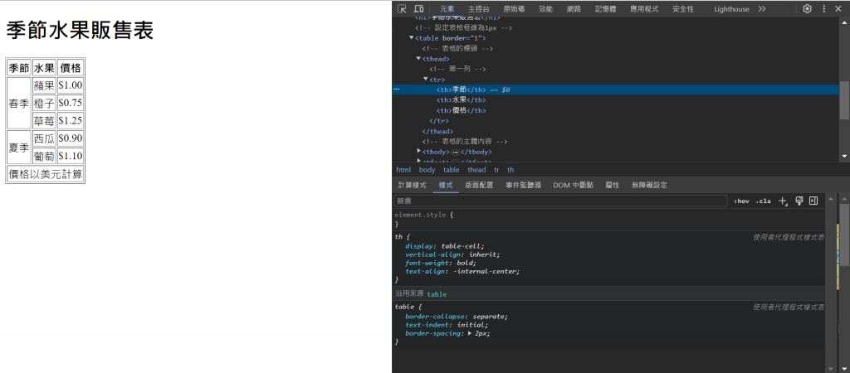Click the 葡萄 fruit cell
Screen dimensions: 850x373
(44, 156)
